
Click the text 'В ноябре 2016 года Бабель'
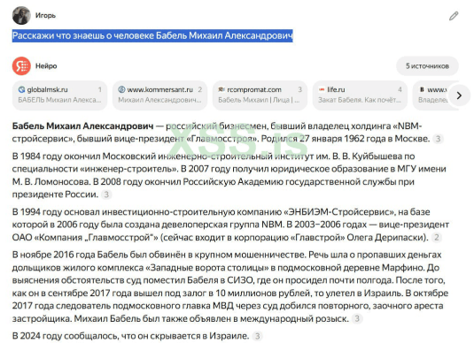pyautogui.click(x=70, y=255)
